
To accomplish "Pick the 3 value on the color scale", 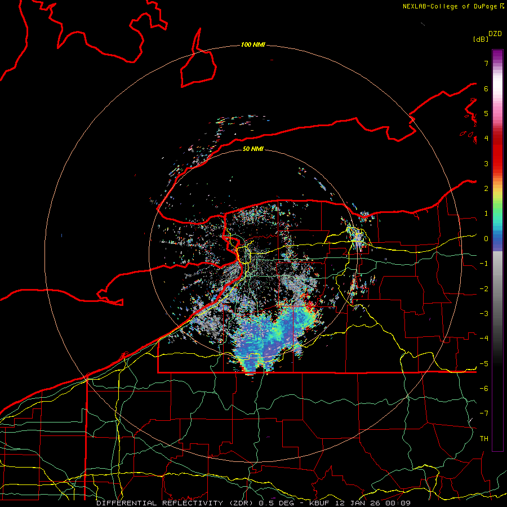I will pos(486,163).
